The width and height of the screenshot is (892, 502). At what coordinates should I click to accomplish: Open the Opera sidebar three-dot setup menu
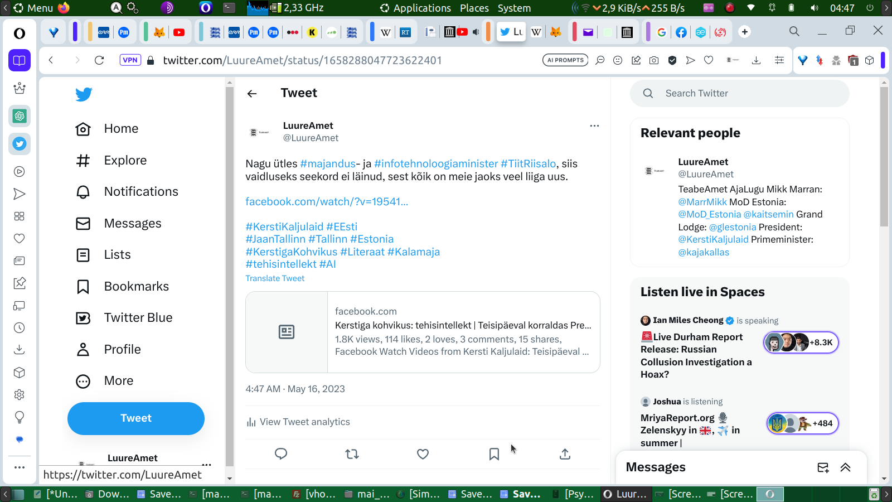click(20, 467)
